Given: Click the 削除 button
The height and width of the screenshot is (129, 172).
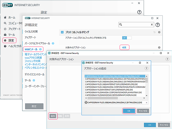Looking at the screenshot, I should pyautogui.click(x=67, y=116).
